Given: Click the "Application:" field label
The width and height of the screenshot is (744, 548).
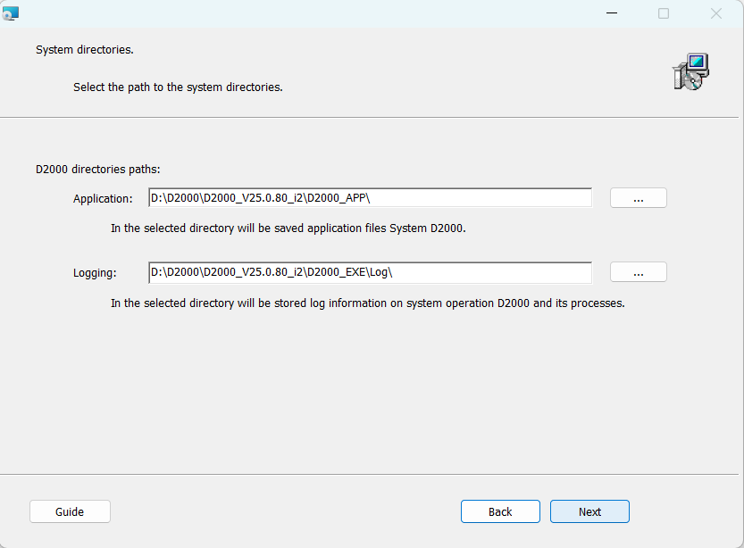Looking at the screenshot, I should coord(103,199).
